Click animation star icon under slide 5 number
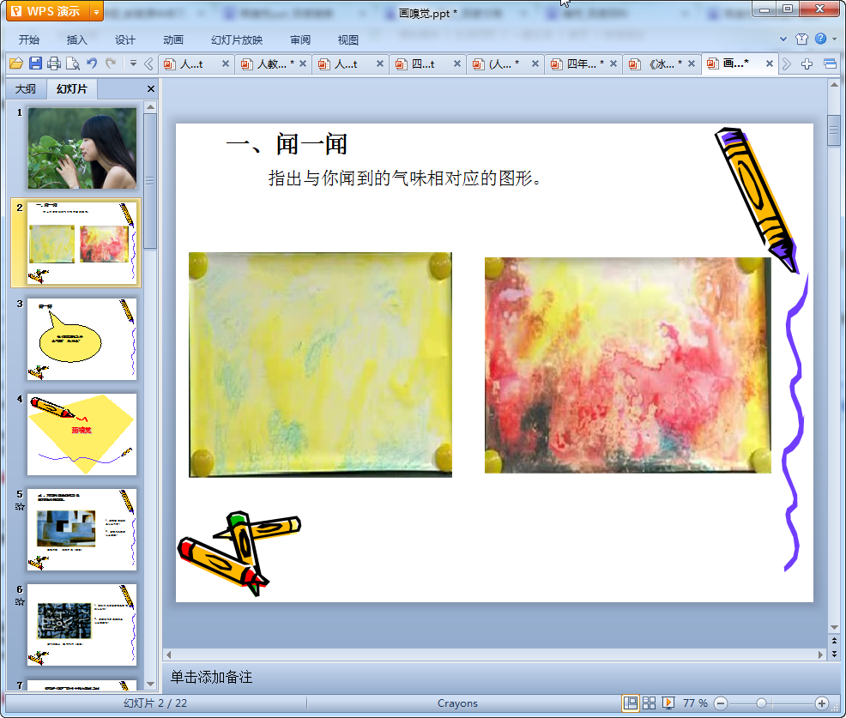The height and width of the screenshot is (718, 846). [20, 506]
